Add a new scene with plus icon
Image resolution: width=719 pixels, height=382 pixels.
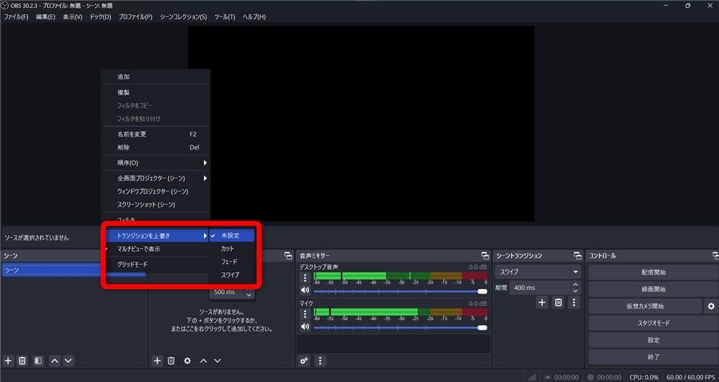click(8, 361)
